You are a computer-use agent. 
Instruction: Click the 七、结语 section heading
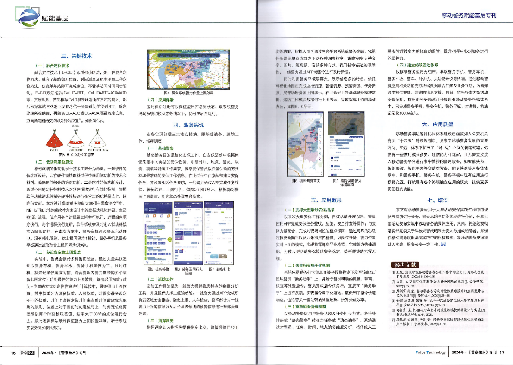click(437, 200)
